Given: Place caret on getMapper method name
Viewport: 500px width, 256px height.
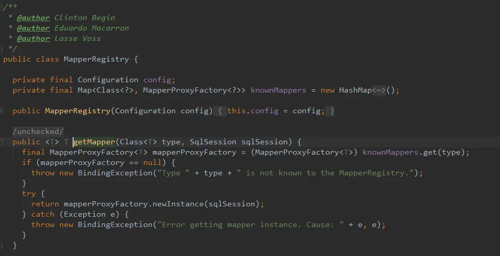Looking at the screenshot, I should pos(94,142).
